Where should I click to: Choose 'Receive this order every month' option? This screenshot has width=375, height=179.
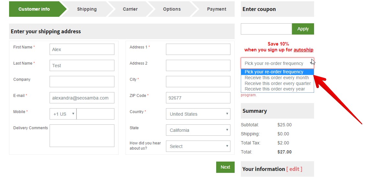tap(277, 78)
